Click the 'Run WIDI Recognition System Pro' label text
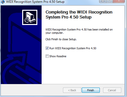 tap(73, 48)
